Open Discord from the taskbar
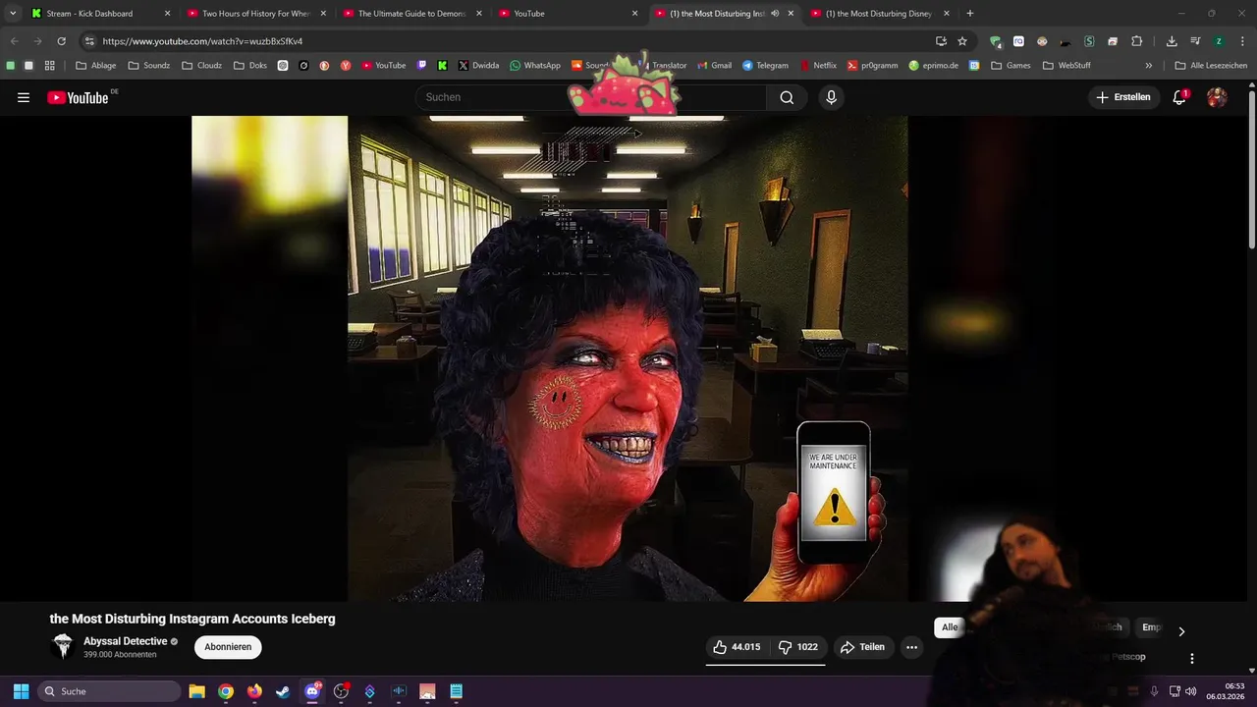The width and height of the screenshot is (1257, 707). coord(312,691)
